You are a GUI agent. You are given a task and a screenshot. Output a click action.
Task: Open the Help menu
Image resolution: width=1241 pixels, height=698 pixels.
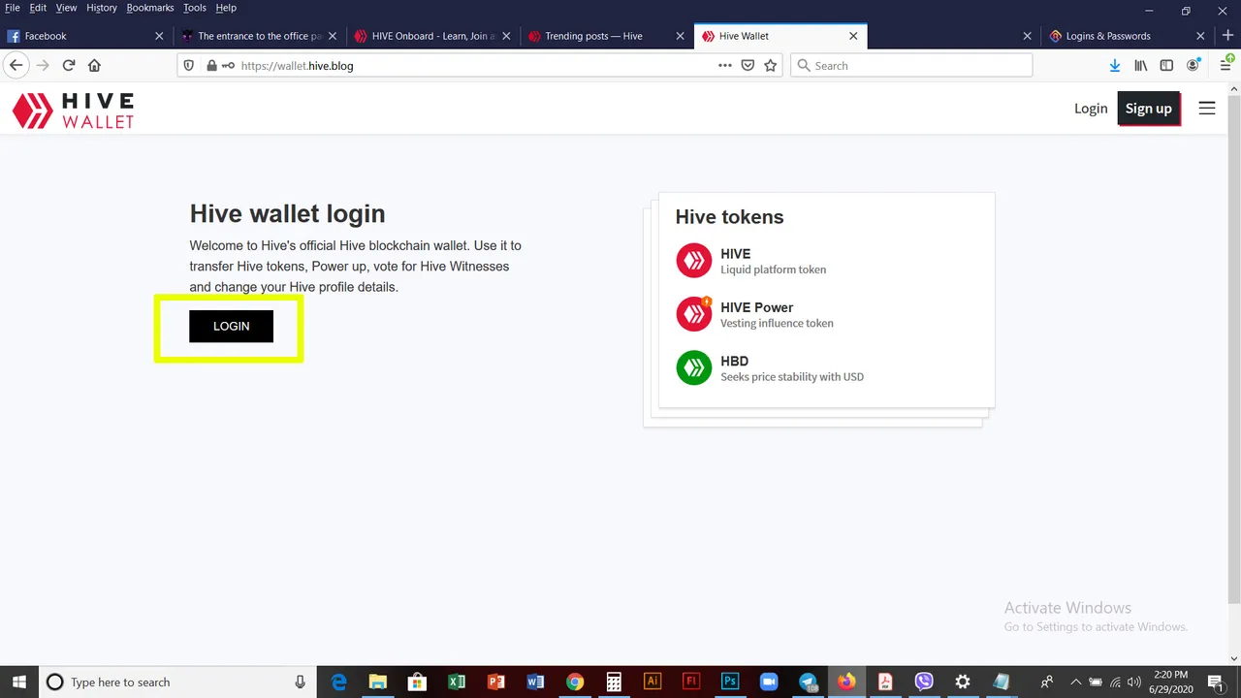point(226,8)
